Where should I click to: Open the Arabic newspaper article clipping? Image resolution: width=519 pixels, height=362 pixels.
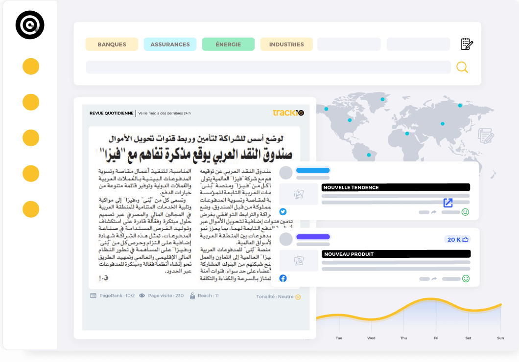point(196,205)
